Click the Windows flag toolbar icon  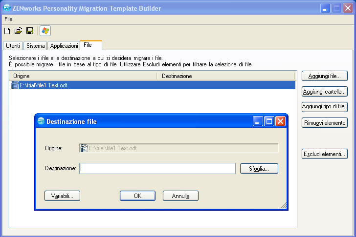45,31
